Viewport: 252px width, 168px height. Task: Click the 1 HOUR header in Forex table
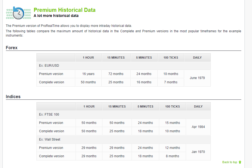tap(88, 58)
